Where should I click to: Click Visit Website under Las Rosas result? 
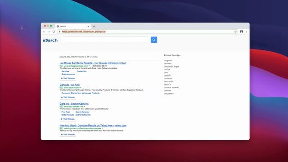tap(68, 78)
